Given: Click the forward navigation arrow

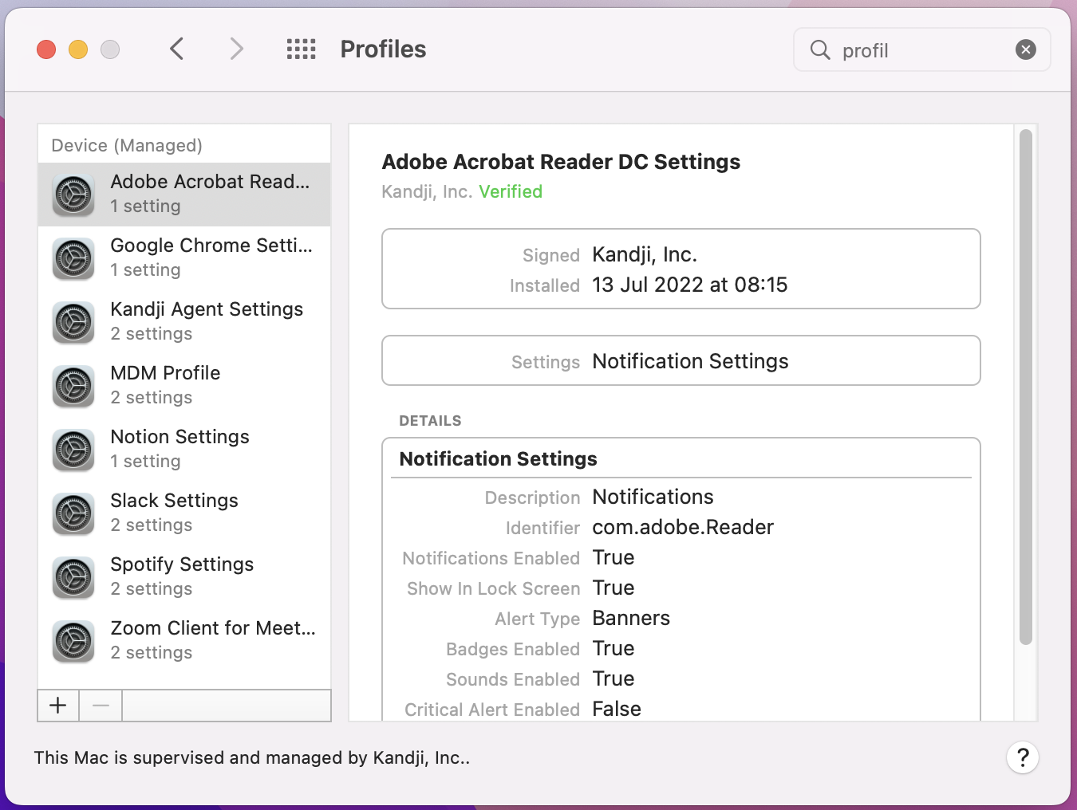Looking at the screenshot, I should (236, 49).
